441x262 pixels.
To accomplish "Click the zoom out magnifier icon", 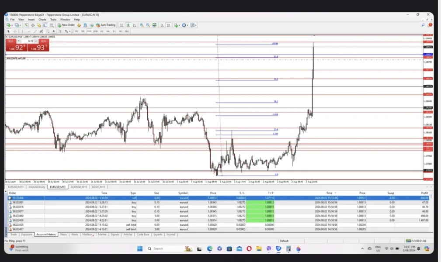I will tap(148, 25).
